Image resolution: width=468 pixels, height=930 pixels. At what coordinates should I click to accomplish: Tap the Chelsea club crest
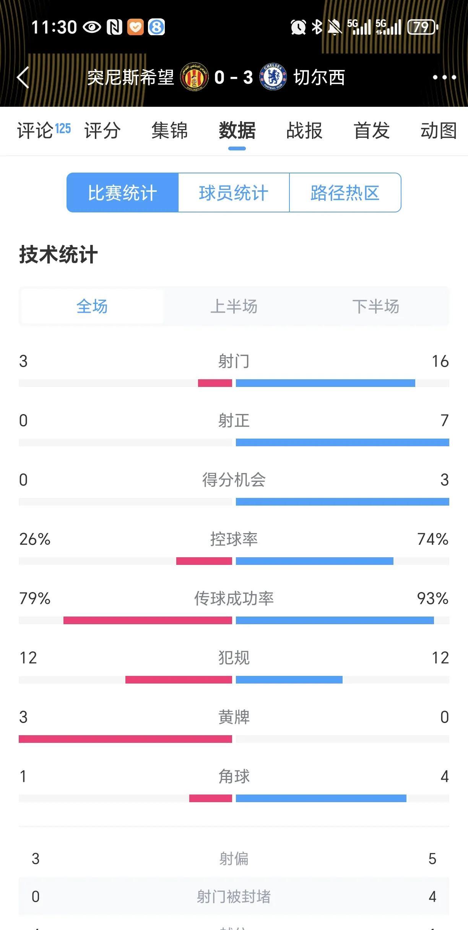click(x=273, y=77)
